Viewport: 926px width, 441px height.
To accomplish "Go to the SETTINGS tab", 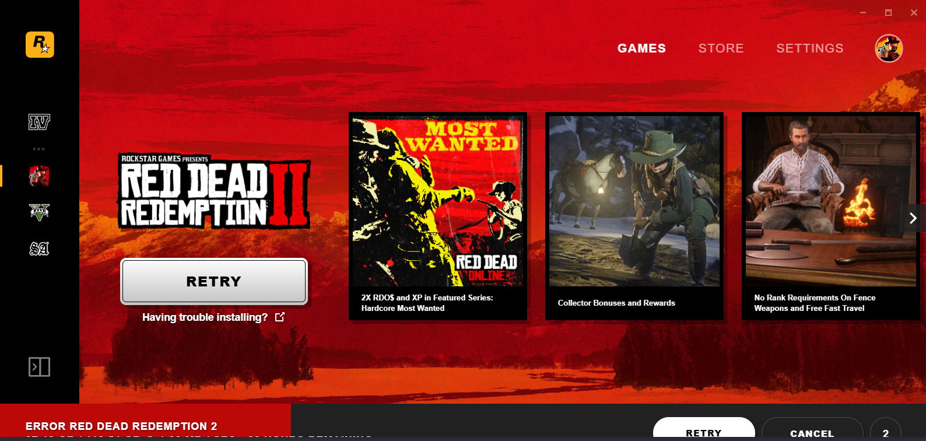I will click(809, 48).
